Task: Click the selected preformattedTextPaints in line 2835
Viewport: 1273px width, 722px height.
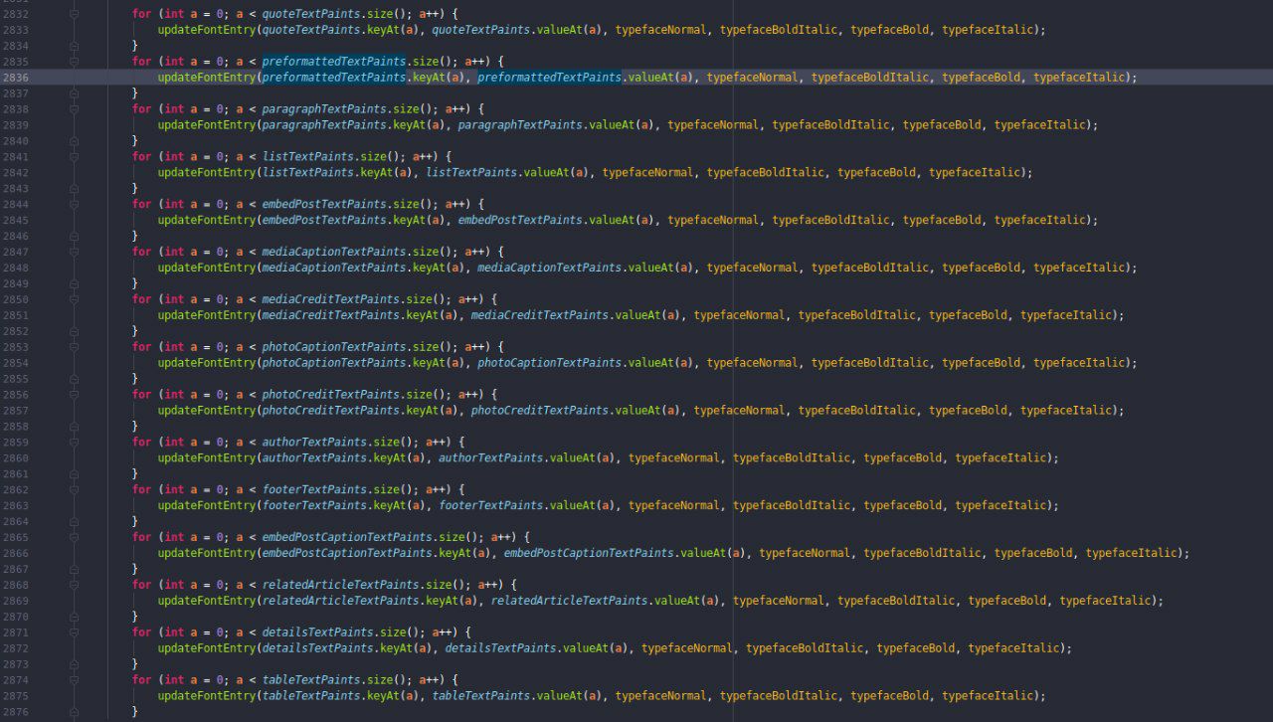Action: tap(333, 62)
